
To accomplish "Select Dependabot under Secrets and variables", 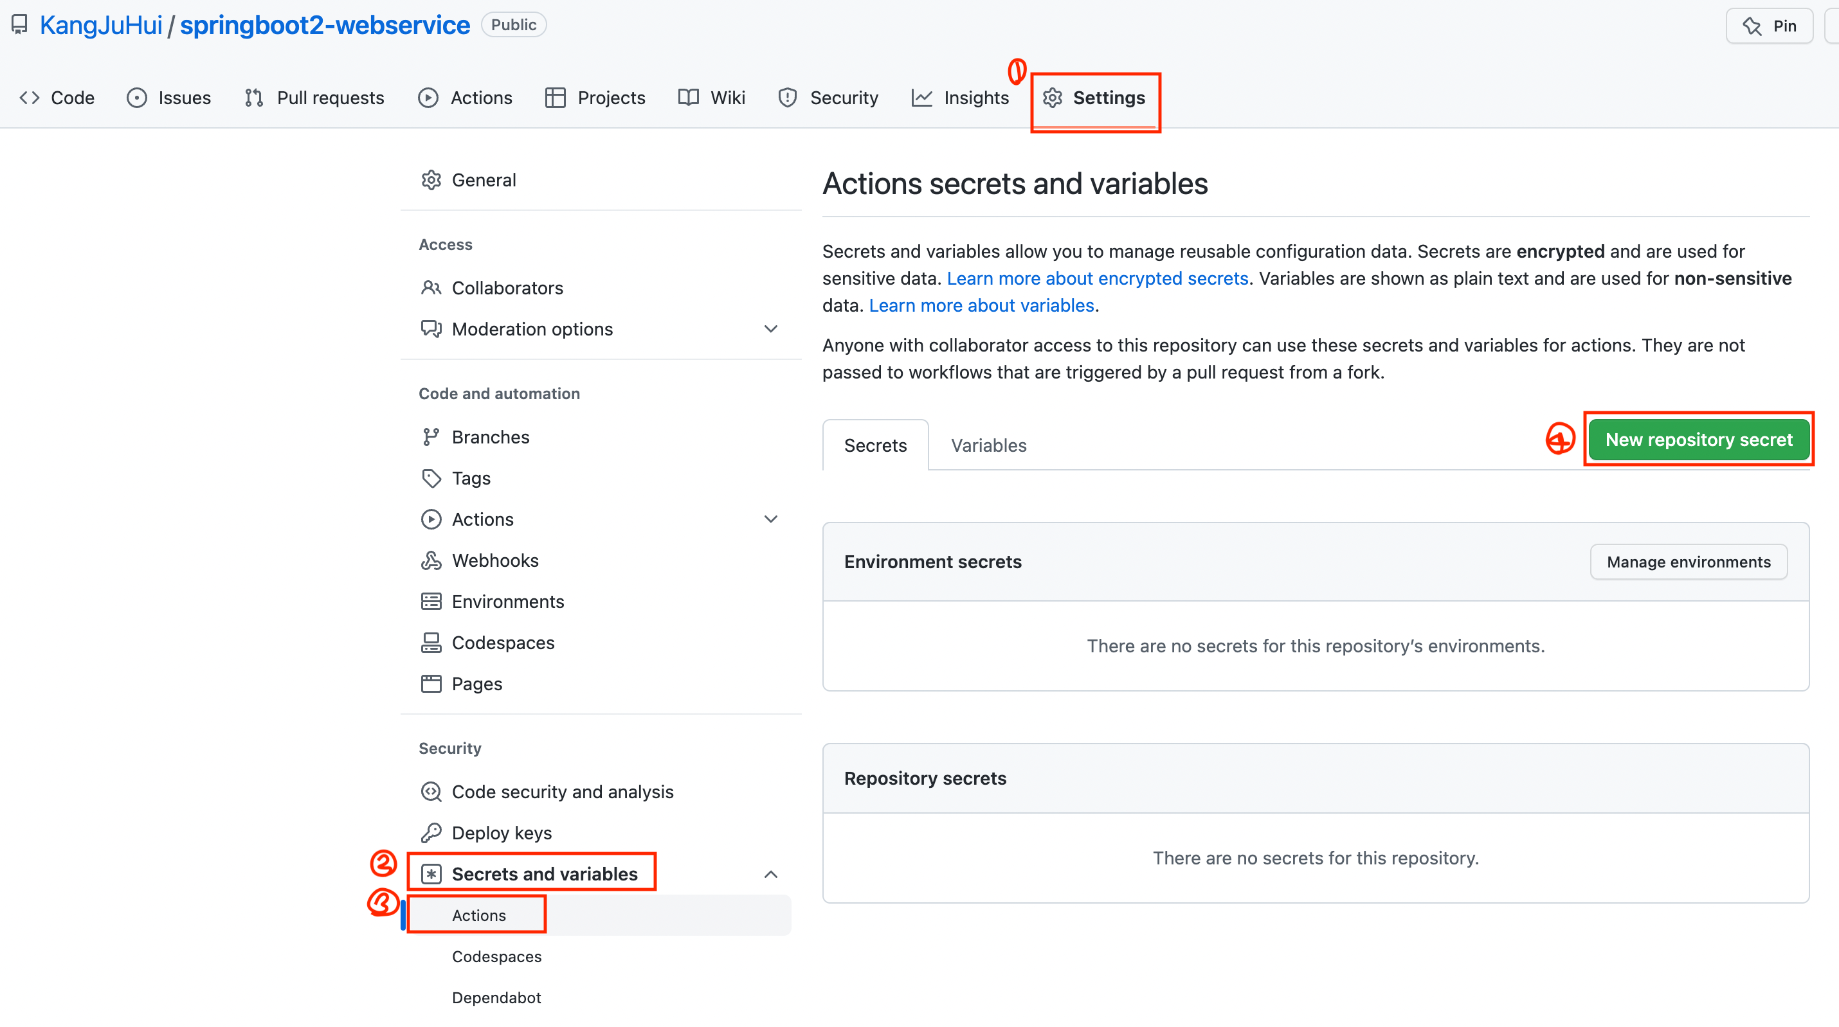I will click(496, 997).
